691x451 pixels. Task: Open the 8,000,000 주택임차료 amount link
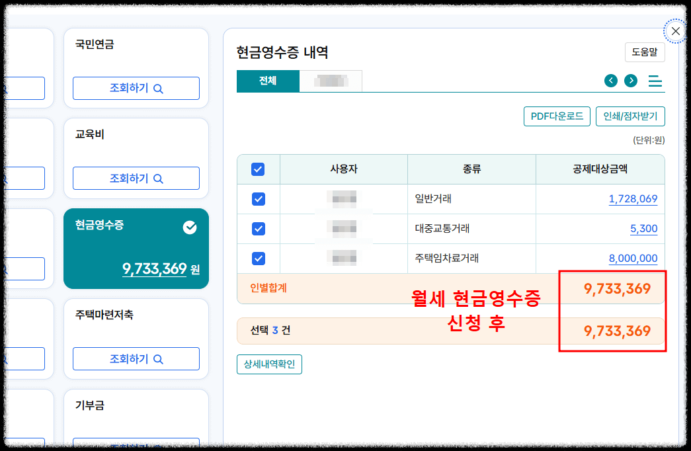pyautogui.click(x=633, y=258)
